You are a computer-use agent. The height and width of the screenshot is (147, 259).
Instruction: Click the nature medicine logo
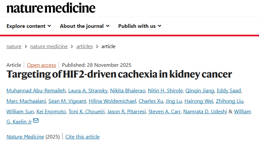point(51,8)
